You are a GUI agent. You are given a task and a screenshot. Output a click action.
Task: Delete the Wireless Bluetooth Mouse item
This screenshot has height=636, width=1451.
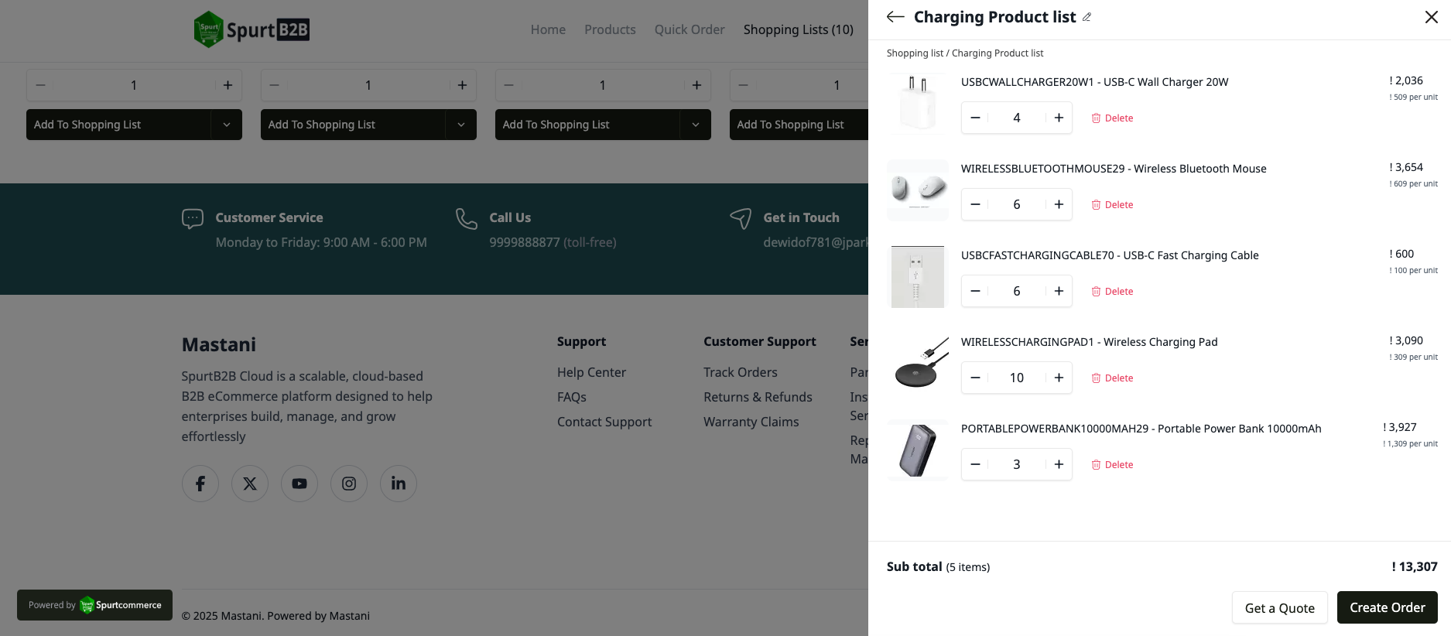[x=1112, y=205]
